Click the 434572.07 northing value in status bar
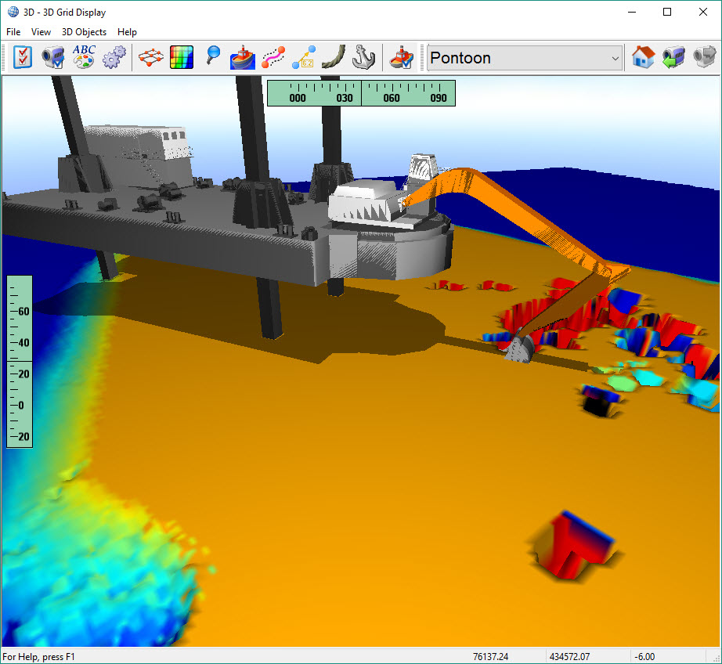The height and width of the screenshot is (664, 722). pyautogui.click(x=569, y=657)
